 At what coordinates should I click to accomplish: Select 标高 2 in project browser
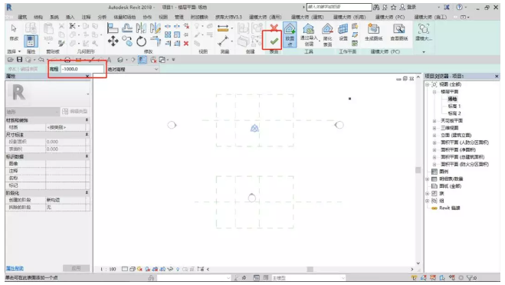(x=454, y=113)
